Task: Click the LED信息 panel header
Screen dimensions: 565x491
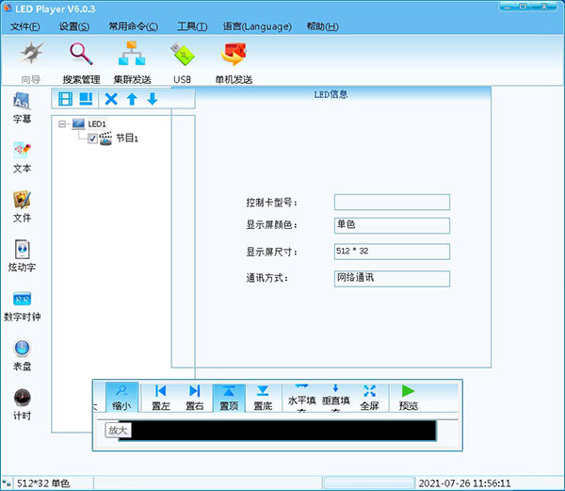Action: coord(331,94)
